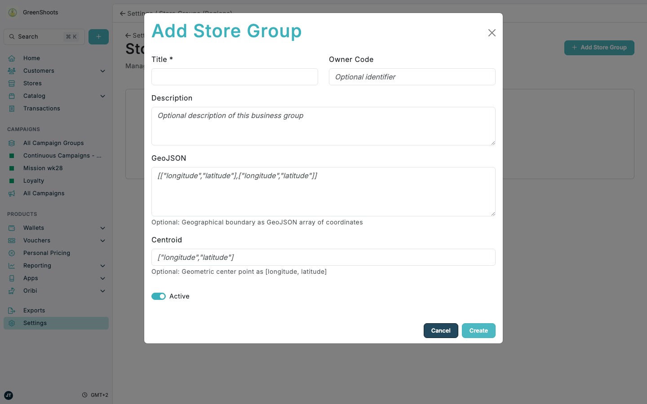Disable the Active toggle in the modal
This screenshot has width=647, height=404.
pyautogui.click(x=159, y=296)
